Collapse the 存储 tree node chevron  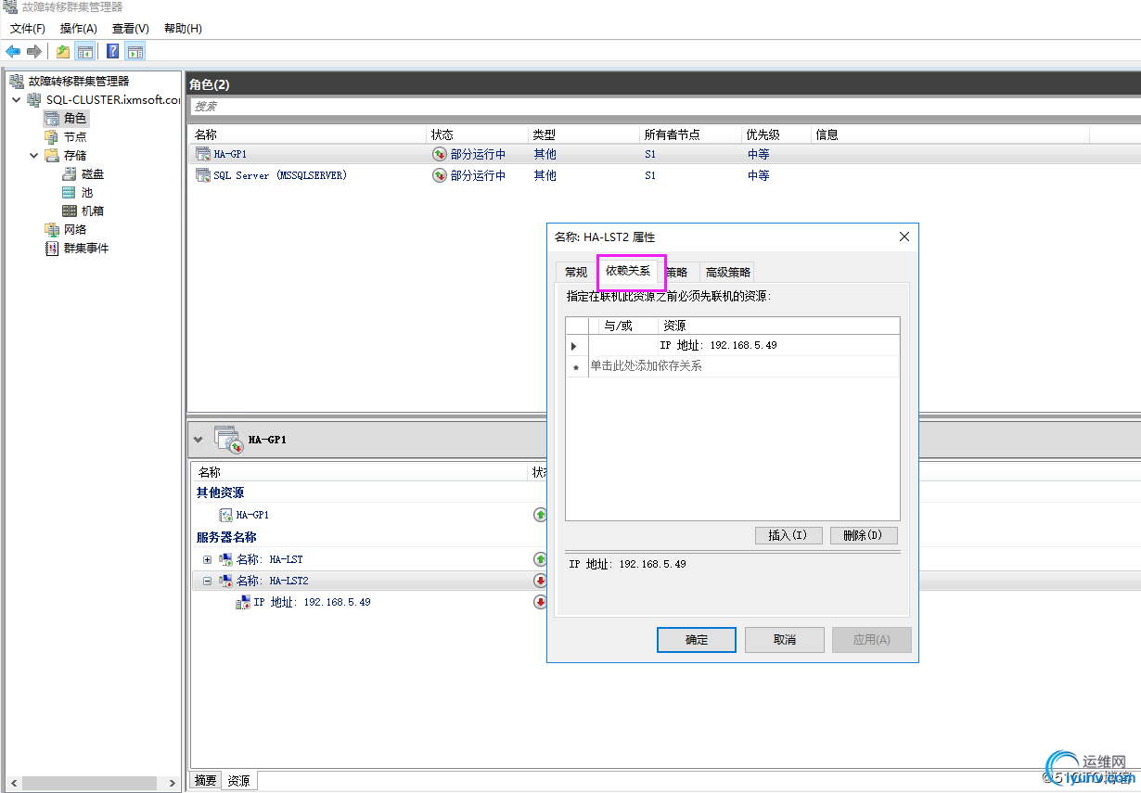point(34,155)
